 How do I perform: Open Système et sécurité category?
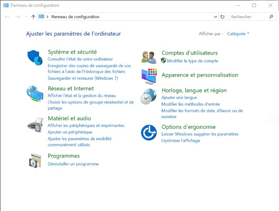[x=72, y=52]
